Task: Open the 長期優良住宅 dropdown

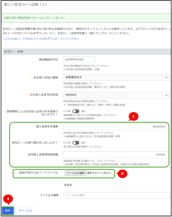Action: click(x=116, y=77)
